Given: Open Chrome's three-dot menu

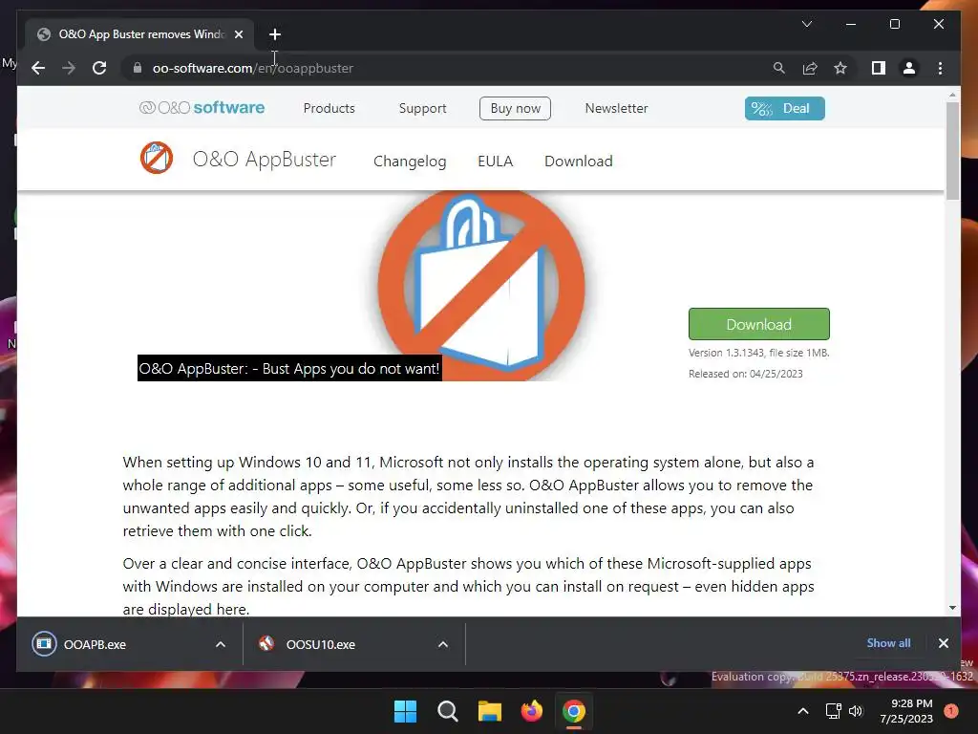Looking at the screenshot, I should coord(940,68).
